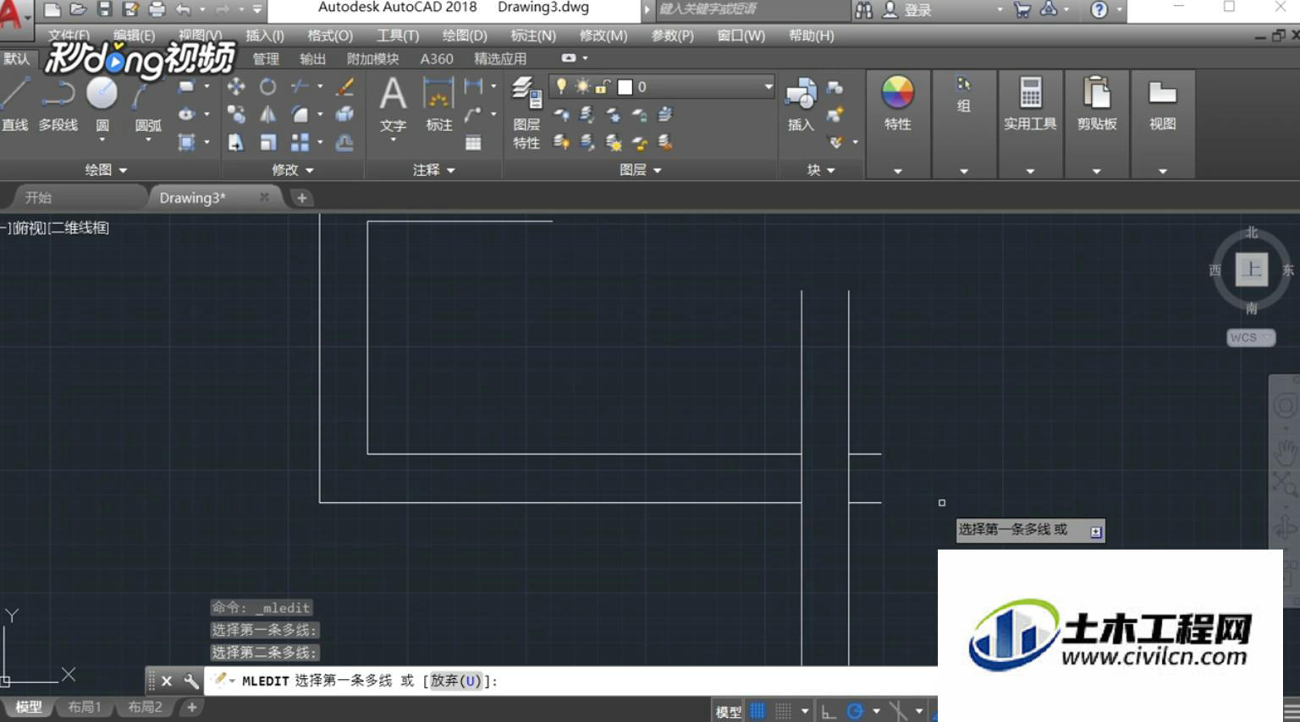Toggle grid display in status bar

pyautogui.click(x=757, y=711)
